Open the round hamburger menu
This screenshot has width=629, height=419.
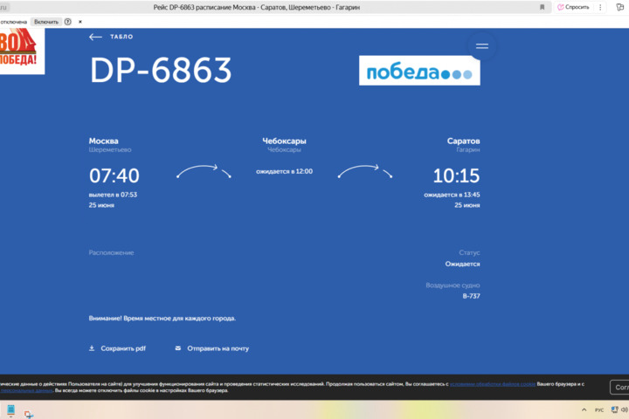[481, 46]
